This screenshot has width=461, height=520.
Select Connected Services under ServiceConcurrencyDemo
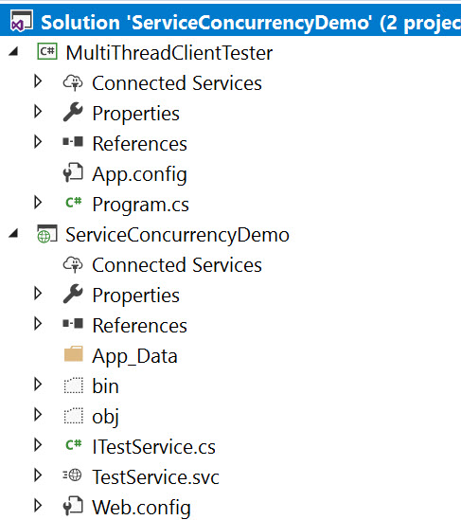point(177,265)
